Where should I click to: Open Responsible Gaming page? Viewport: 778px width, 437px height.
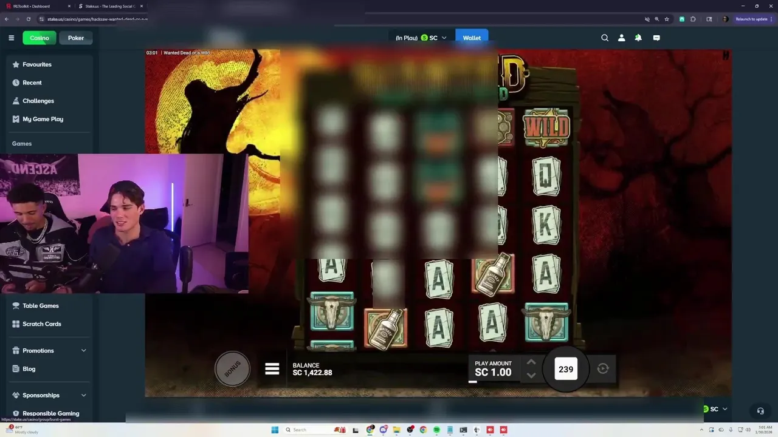point(50,413)
